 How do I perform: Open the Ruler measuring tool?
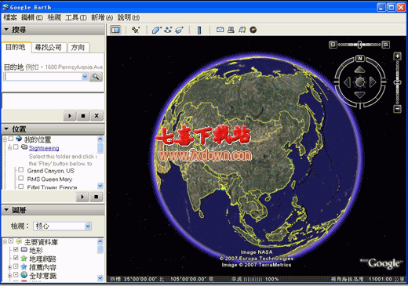point(199,30)
